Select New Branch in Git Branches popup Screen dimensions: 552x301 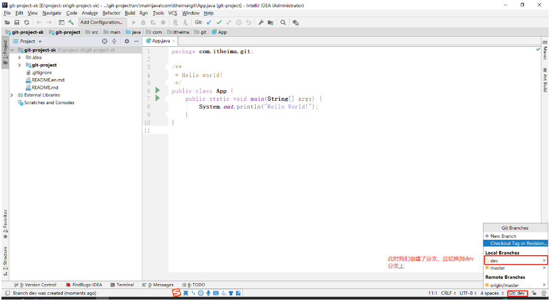[516, 236]
